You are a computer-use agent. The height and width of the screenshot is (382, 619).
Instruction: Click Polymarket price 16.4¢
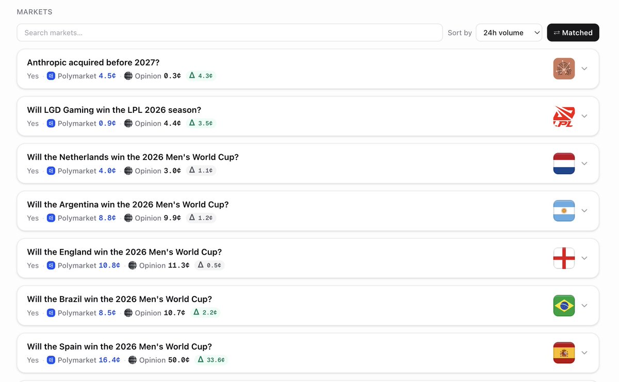point(109,360)
